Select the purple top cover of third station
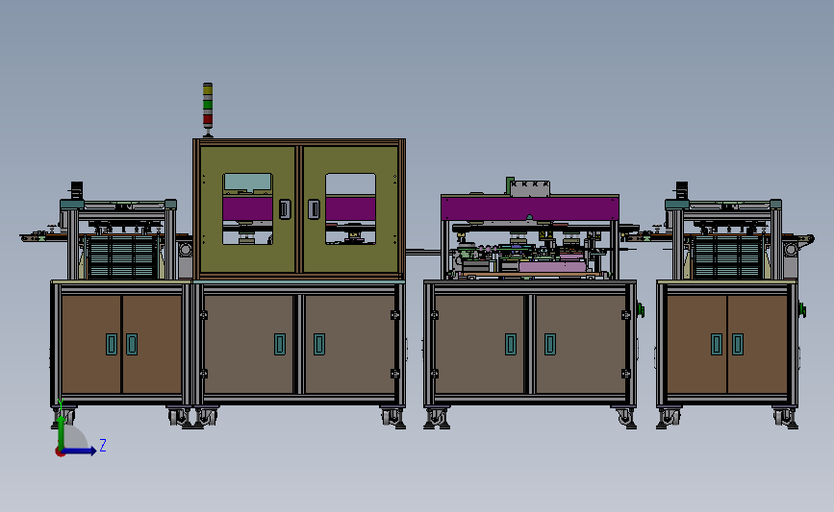 coord(530,208)
